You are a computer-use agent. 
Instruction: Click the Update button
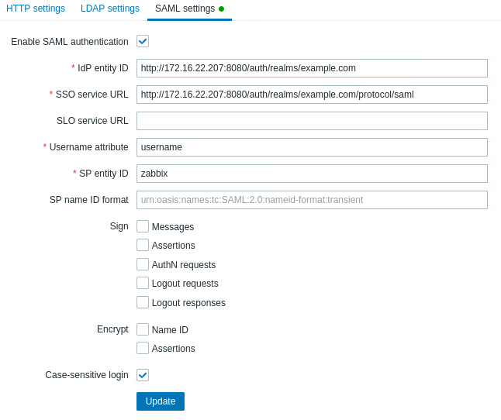161,401
